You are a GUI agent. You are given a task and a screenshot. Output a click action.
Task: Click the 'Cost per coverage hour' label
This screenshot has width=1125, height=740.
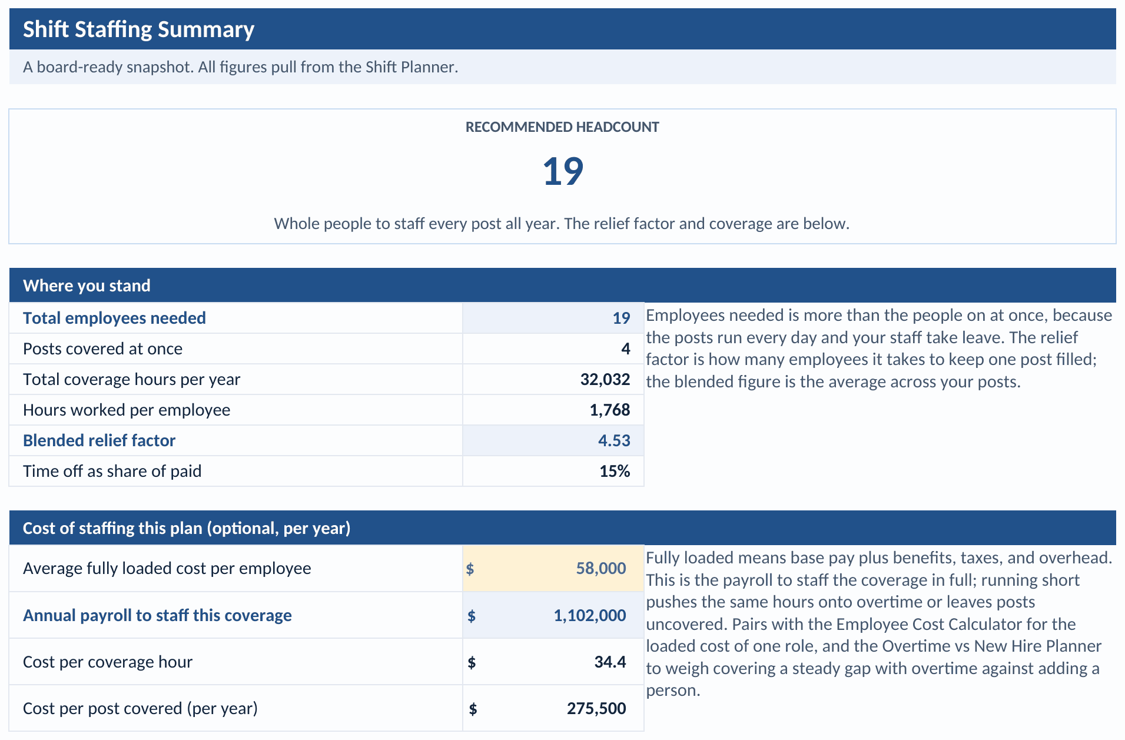(107, 662)
